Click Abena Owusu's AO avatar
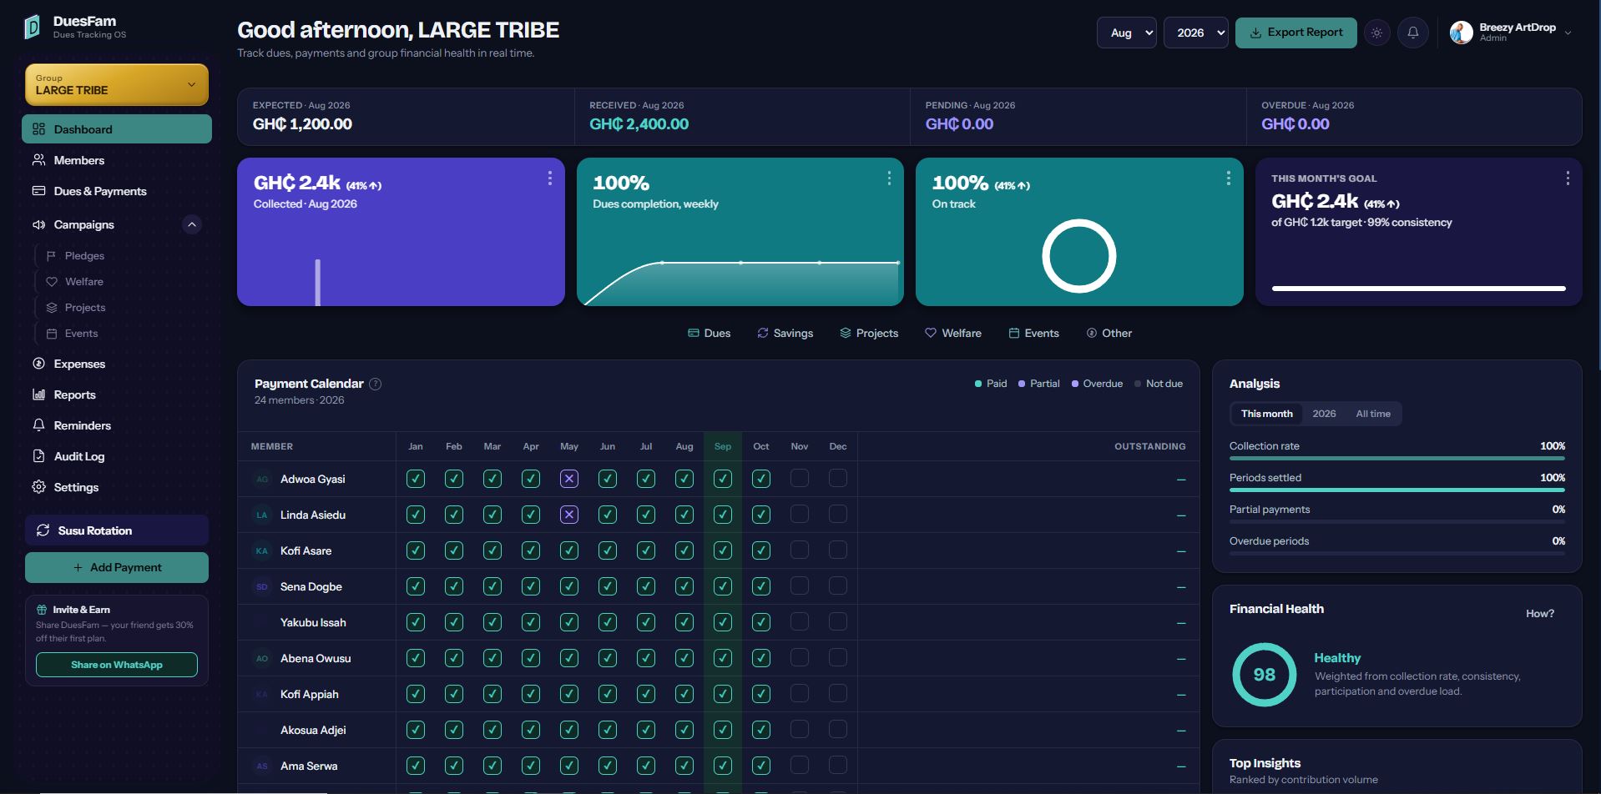 tap(262, 659)
